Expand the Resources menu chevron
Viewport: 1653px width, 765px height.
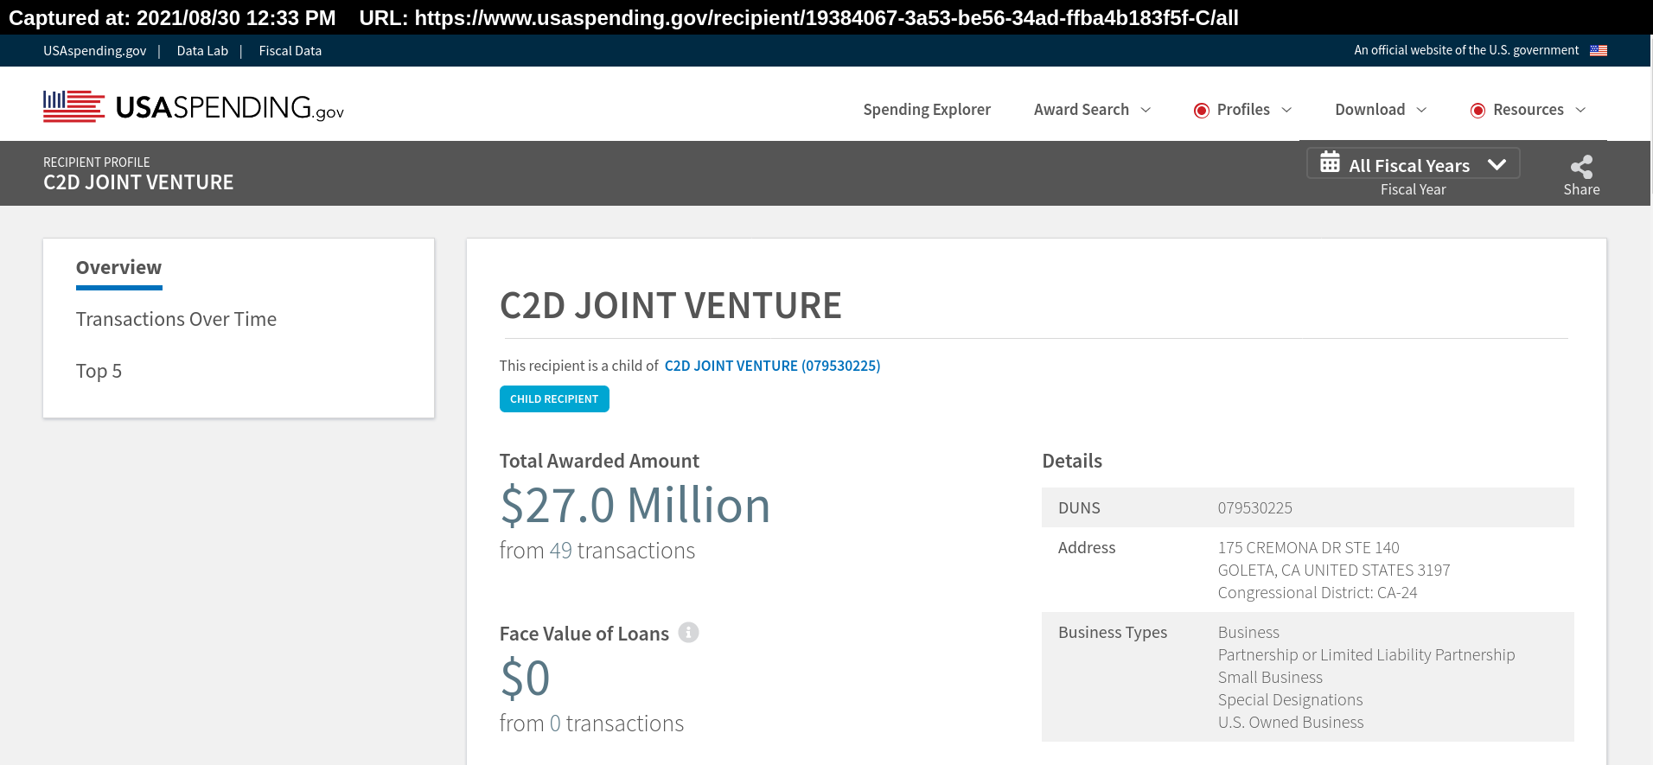(1580, 111)
